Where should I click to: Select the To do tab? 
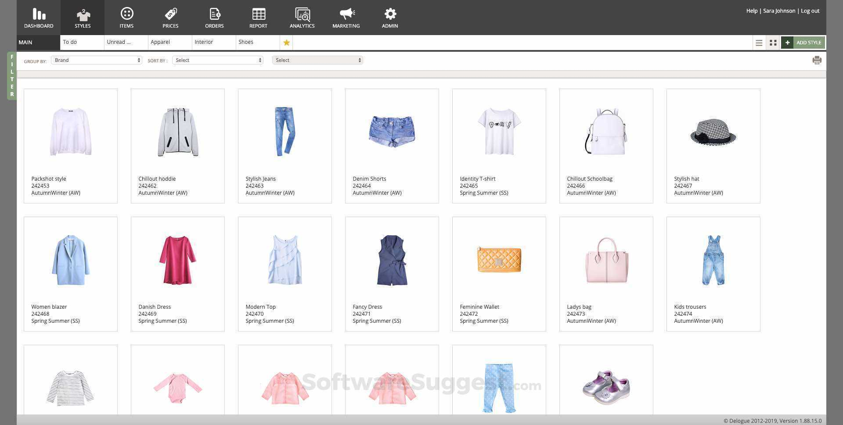click(82, 43)
